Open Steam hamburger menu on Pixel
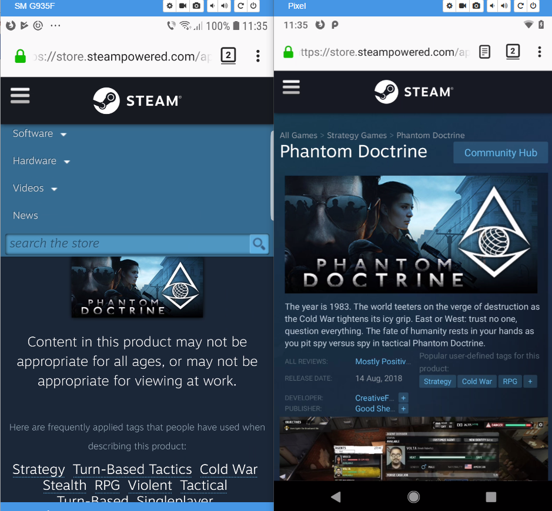This screenshot has width=552, height=511. (x=291, y=87)
